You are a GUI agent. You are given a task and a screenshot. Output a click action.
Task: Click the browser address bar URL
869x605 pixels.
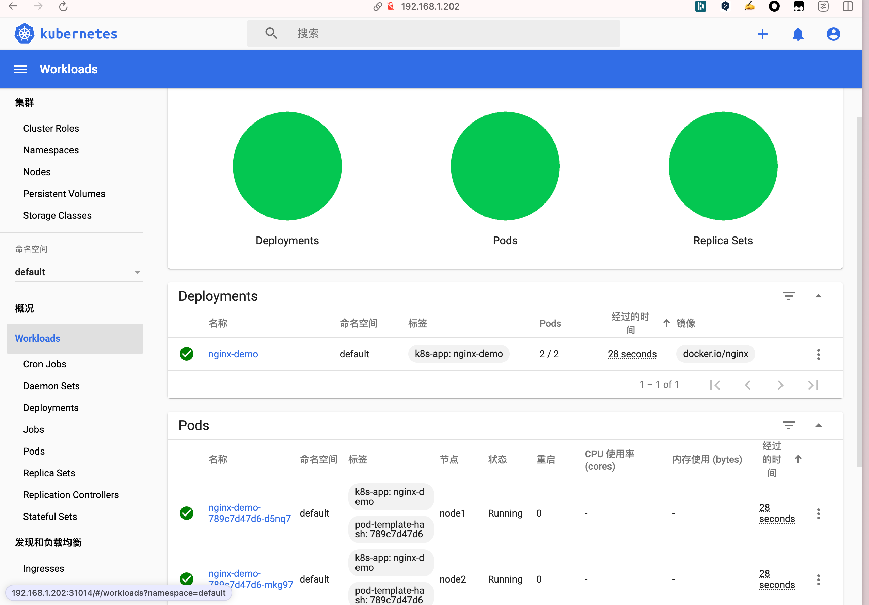click(430, 6)
